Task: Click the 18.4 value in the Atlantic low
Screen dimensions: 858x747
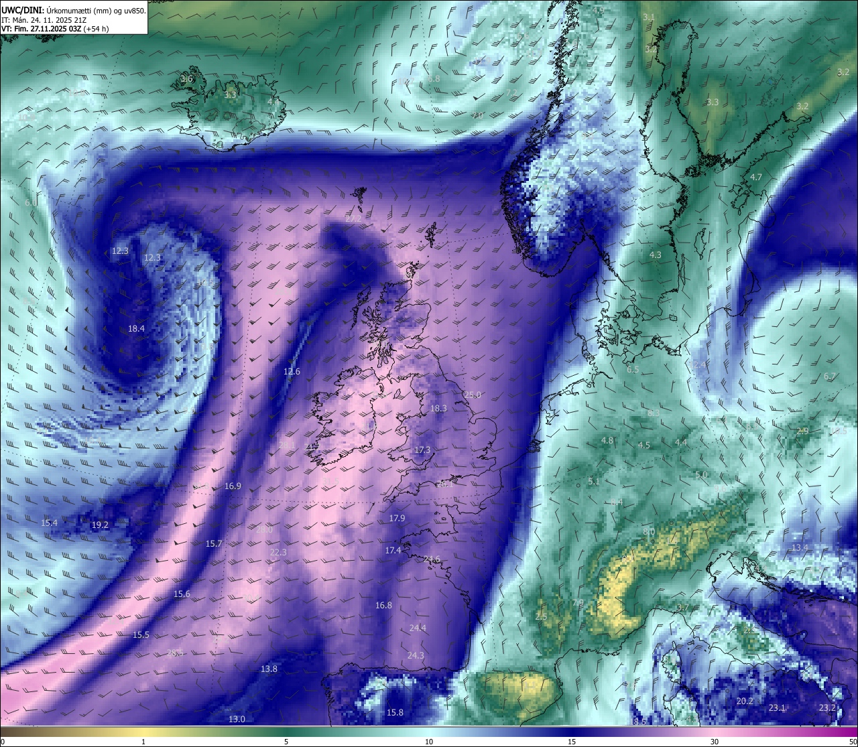Action: click(x=137, y=328)
